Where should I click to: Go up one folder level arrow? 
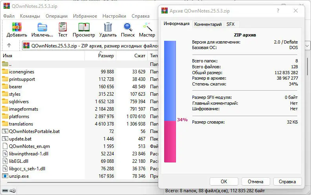tap(9, 46)
